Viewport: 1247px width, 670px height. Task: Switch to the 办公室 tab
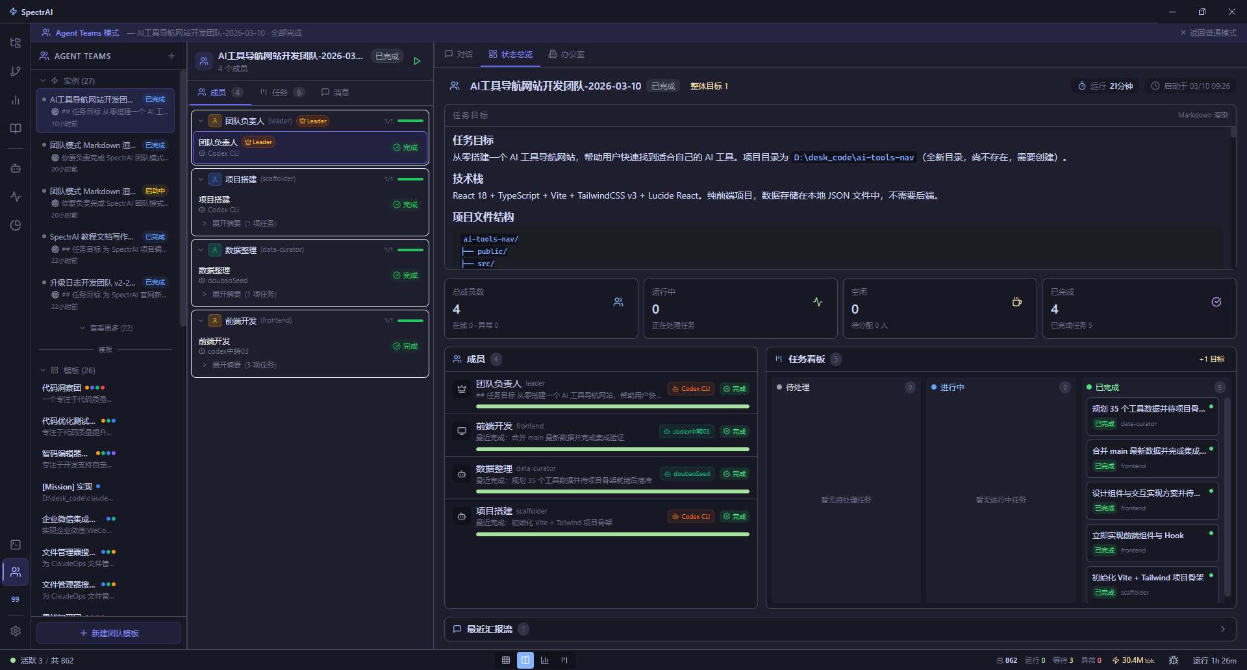click(566, 55)
